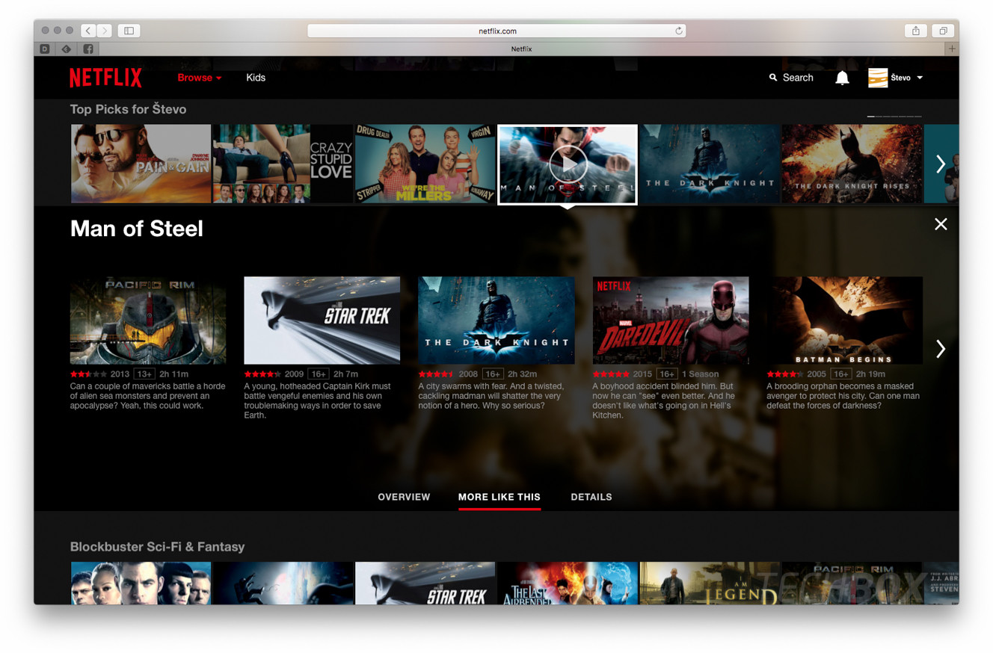This screenshot has width=993, height=653.
Task: Open the I Am Legend thumbnail
Action: click(710, 584)
